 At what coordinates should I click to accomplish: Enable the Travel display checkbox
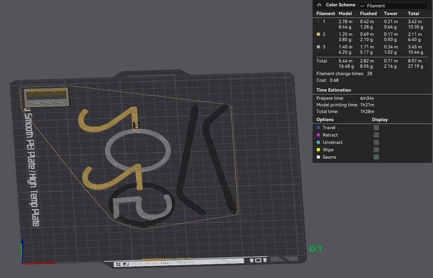[376, 127]
